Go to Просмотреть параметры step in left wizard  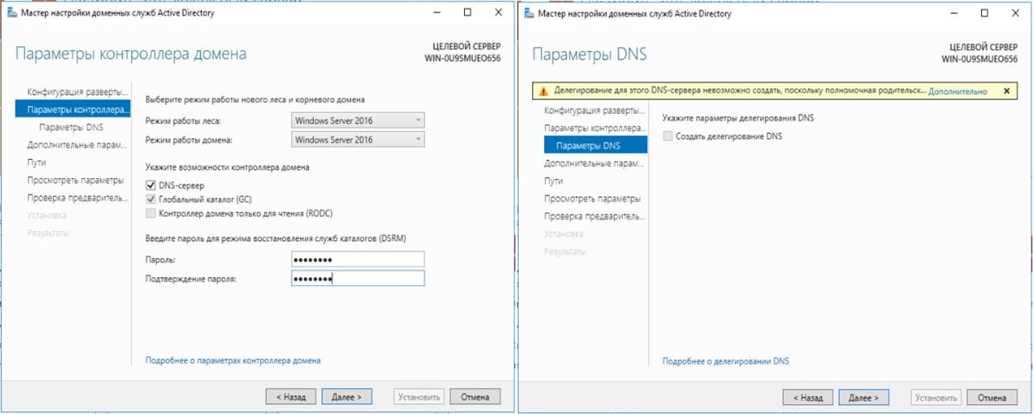pos(75,180)
